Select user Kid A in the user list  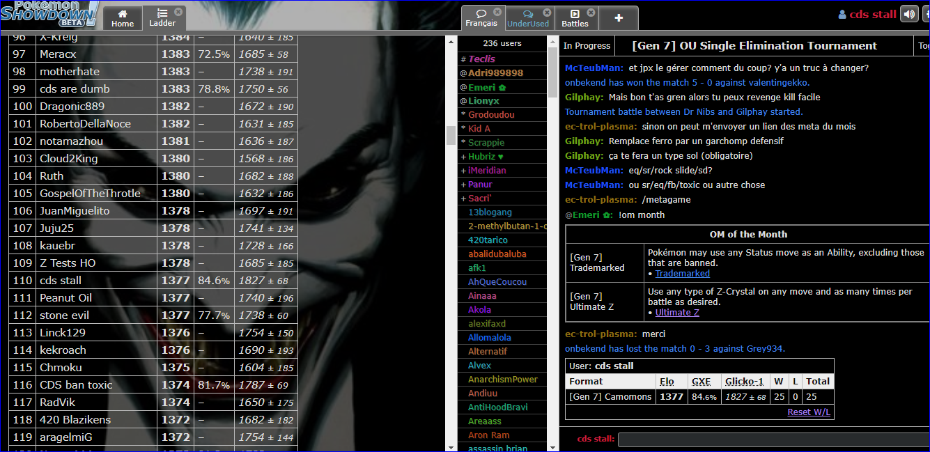[x=502, y=129]
